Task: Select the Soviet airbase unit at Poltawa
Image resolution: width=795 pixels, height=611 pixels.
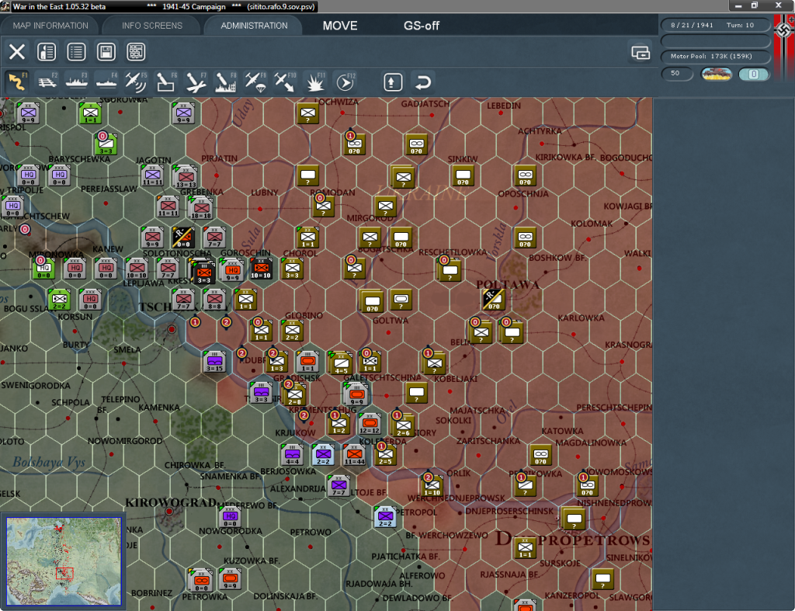Action: click(493, 299)
